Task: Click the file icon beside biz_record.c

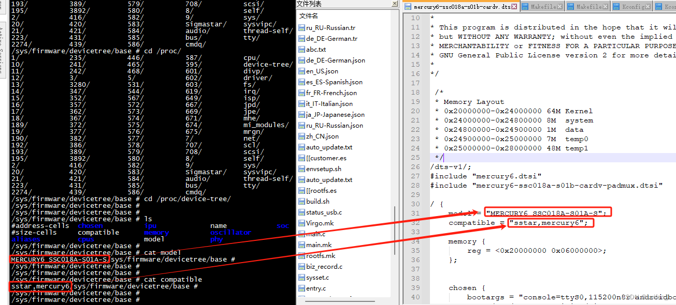Action: [302, 267]
